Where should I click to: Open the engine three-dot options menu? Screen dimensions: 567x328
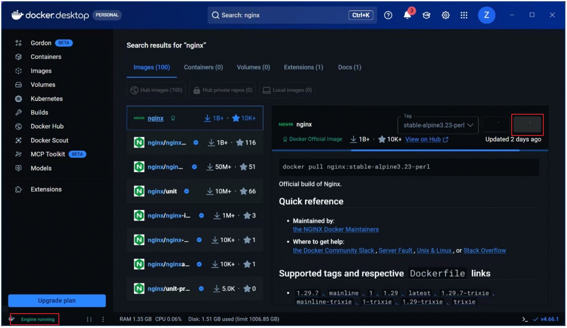pos(103,320)
